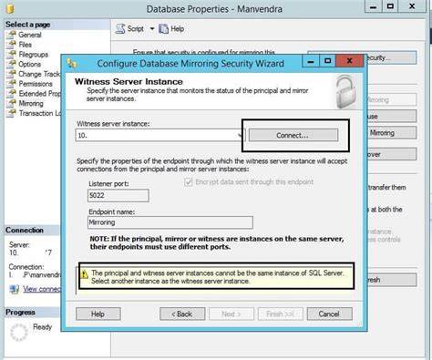Click the Connection section header
The width and height of the screenshot is (432, 360).
click(25, 230)
